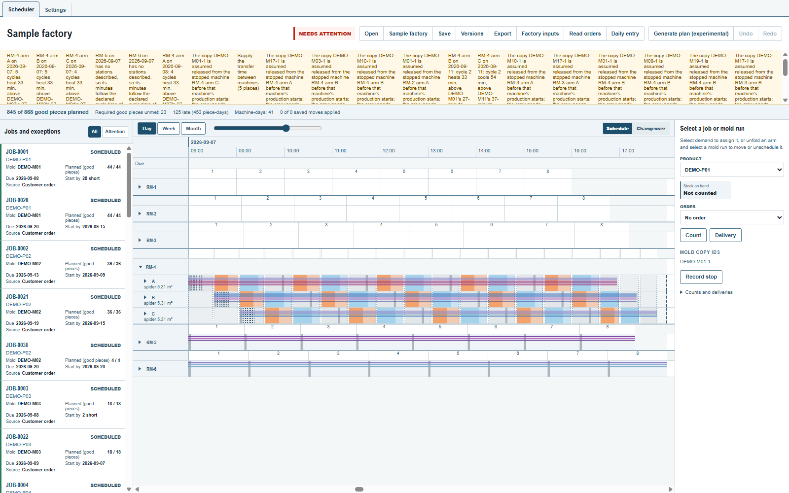
Task: Collapse the RM-4 machine row
Action: click(x=141, y=267)
